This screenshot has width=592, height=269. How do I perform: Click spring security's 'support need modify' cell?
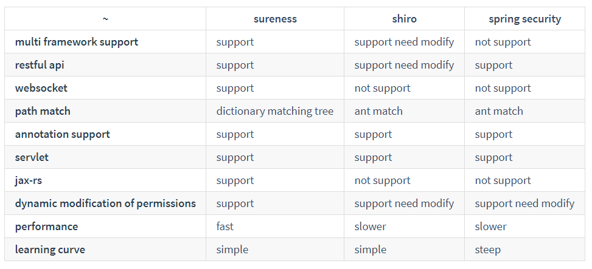coord(524,203)
